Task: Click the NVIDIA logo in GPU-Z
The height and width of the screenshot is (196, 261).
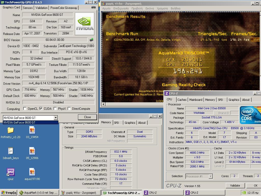Action: (x=85, y=24)
